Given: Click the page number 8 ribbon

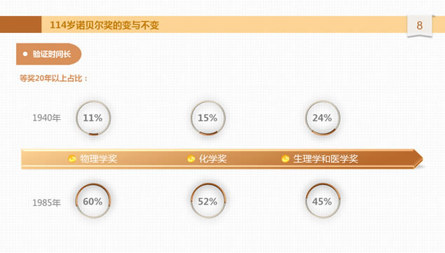Looking at the screenshot, I should pyautogui.click(x=420, y=26).
